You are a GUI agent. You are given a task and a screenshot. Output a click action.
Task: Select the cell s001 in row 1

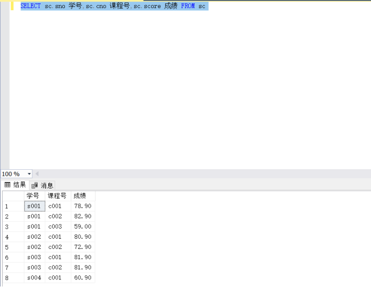click(34, 206)
